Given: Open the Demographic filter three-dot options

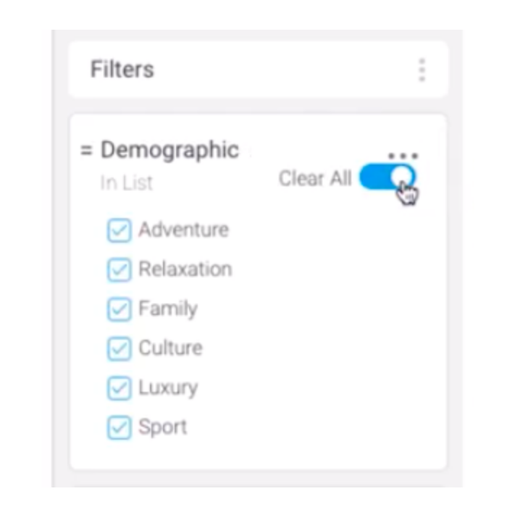Looking at the screenshot, I should click(x=403, y=156).
